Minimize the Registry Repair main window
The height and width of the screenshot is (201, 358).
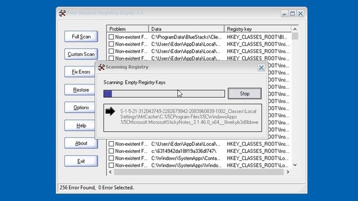point(284,13)
